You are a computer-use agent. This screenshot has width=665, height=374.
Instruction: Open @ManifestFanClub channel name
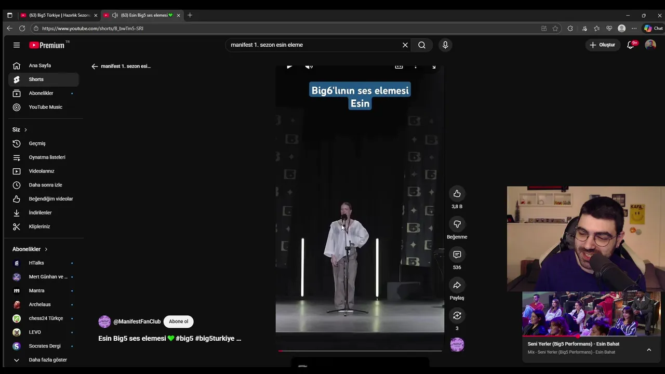[137, 322]
